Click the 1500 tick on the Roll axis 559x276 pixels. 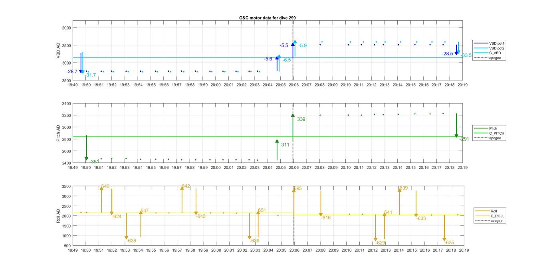pos(66,226)
